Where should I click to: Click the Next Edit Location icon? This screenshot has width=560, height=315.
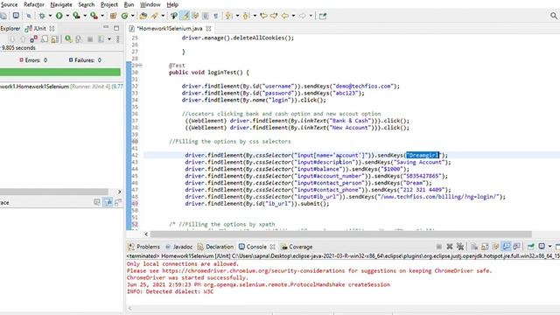pyautogui.click(x=274, y=16)
